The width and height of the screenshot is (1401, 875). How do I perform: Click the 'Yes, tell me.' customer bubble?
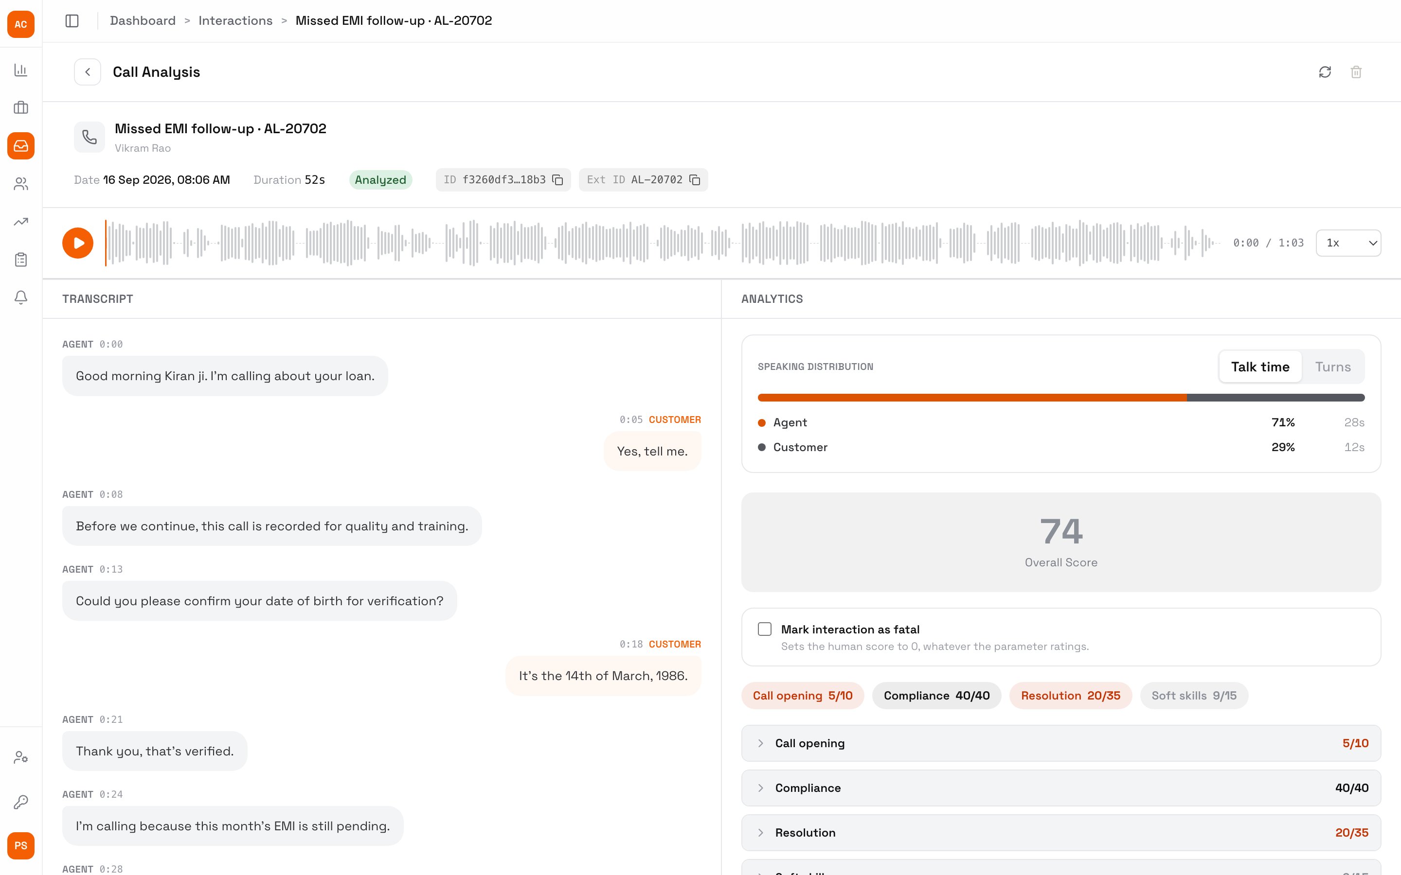652,452
